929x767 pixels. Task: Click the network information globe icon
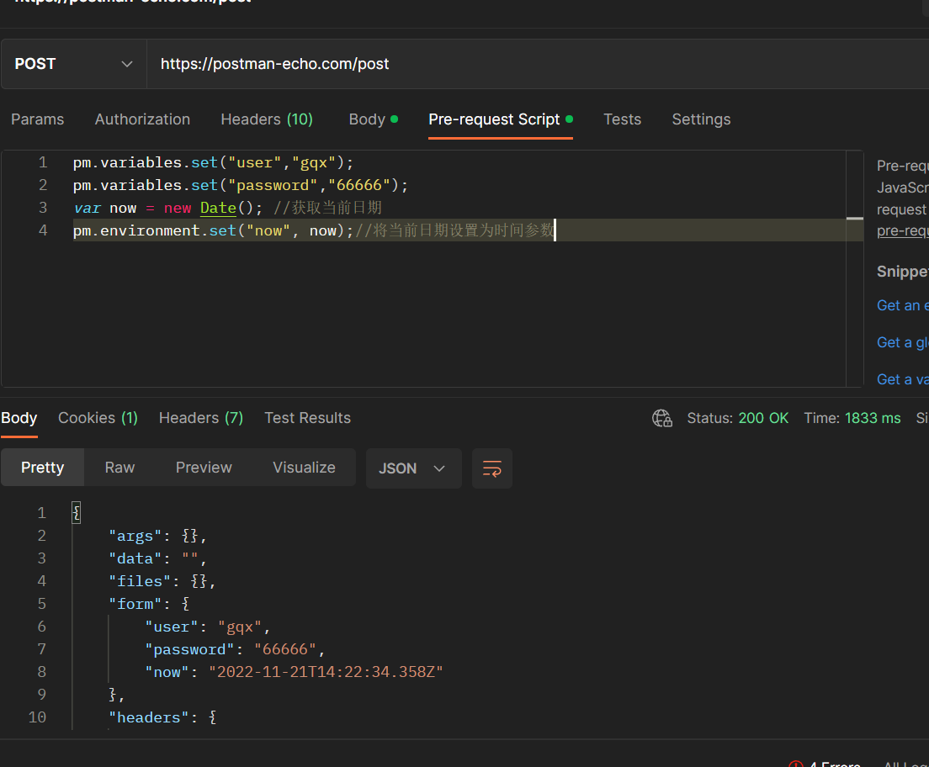(x=662, y=418)
